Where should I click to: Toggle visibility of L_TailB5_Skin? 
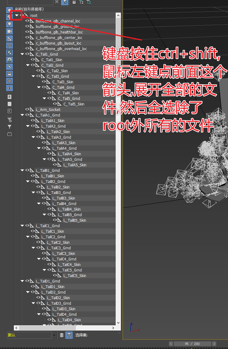pos(55,220)
